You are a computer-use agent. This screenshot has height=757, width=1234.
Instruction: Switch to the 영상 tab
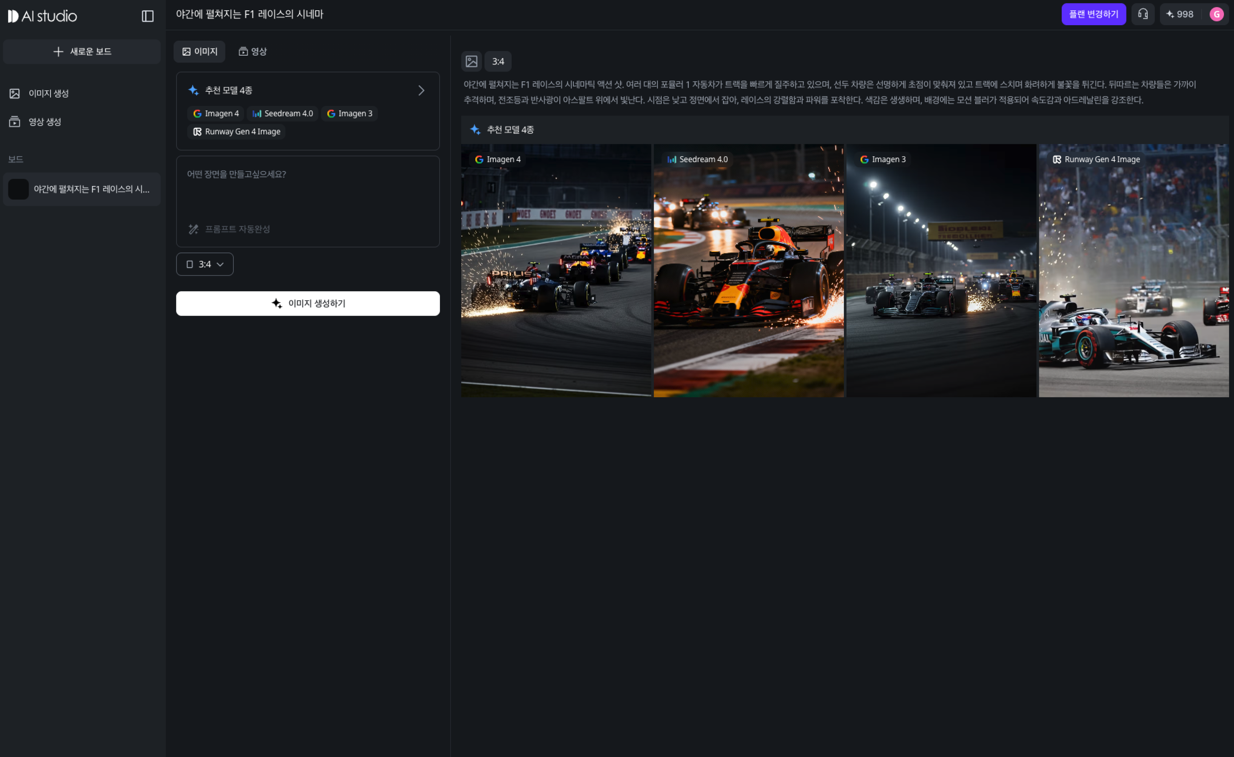[252, 51]
